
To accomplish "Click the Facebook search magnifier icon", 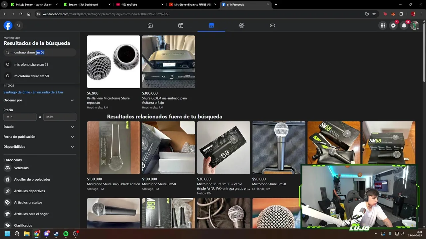I will [19, 26].
